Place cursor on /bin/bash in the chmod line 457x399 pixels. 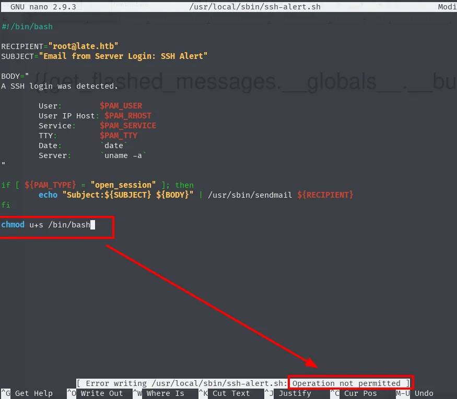point(69,225)
